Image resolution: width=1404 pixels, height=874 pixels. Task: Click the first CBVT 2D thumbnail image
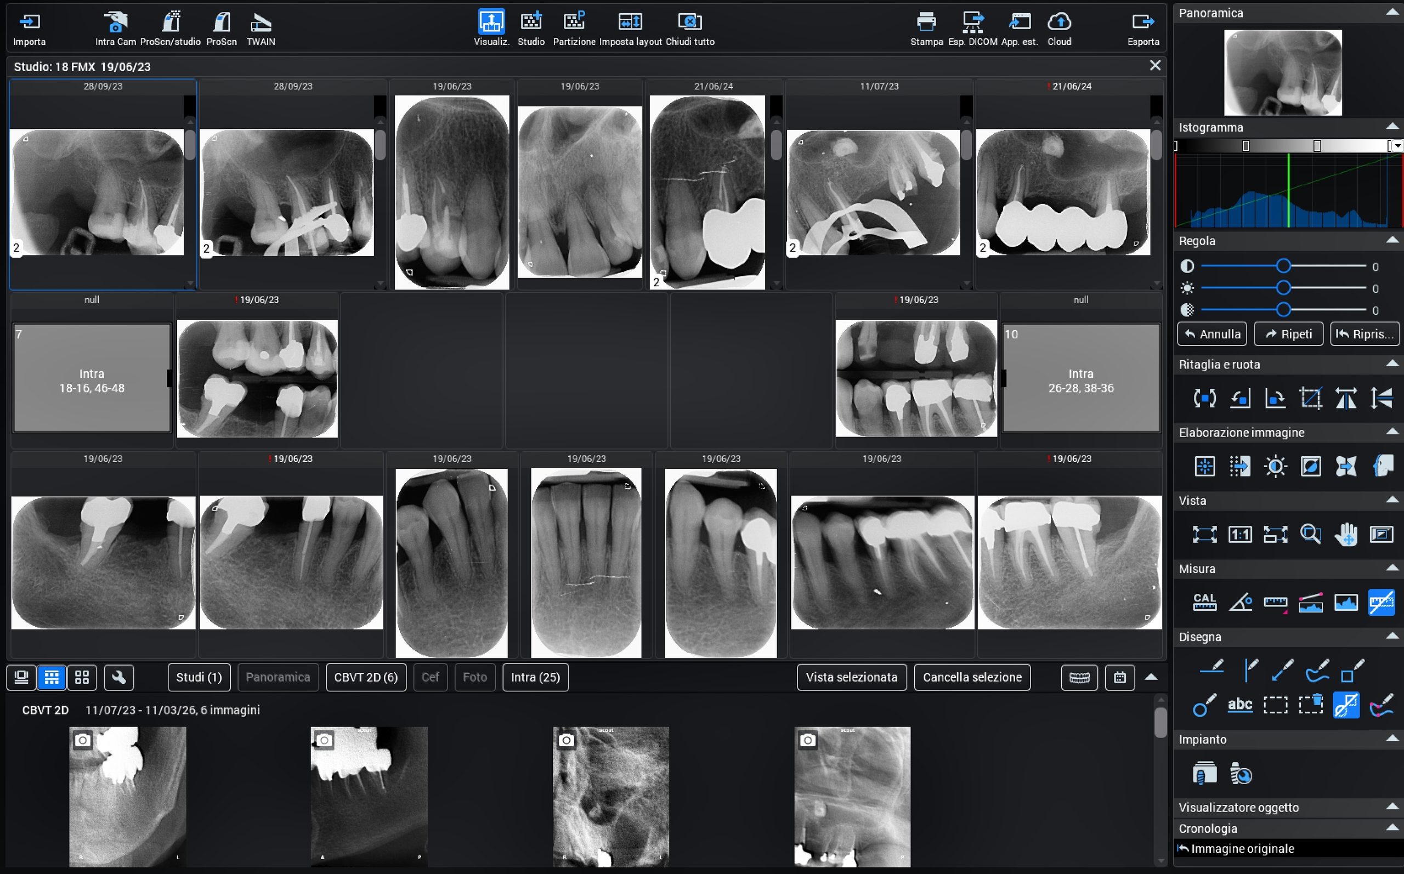coord(128,797)
